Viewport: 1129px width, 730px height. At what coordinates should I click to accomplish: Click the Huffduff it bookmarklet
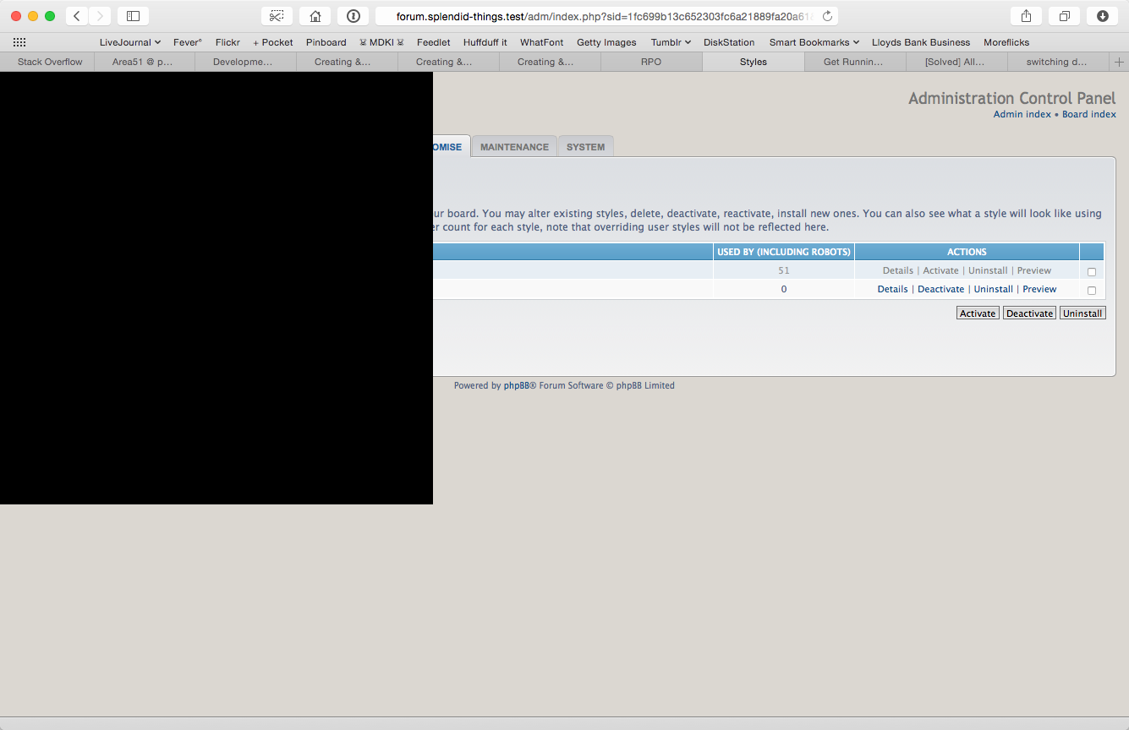coord(485,42)
